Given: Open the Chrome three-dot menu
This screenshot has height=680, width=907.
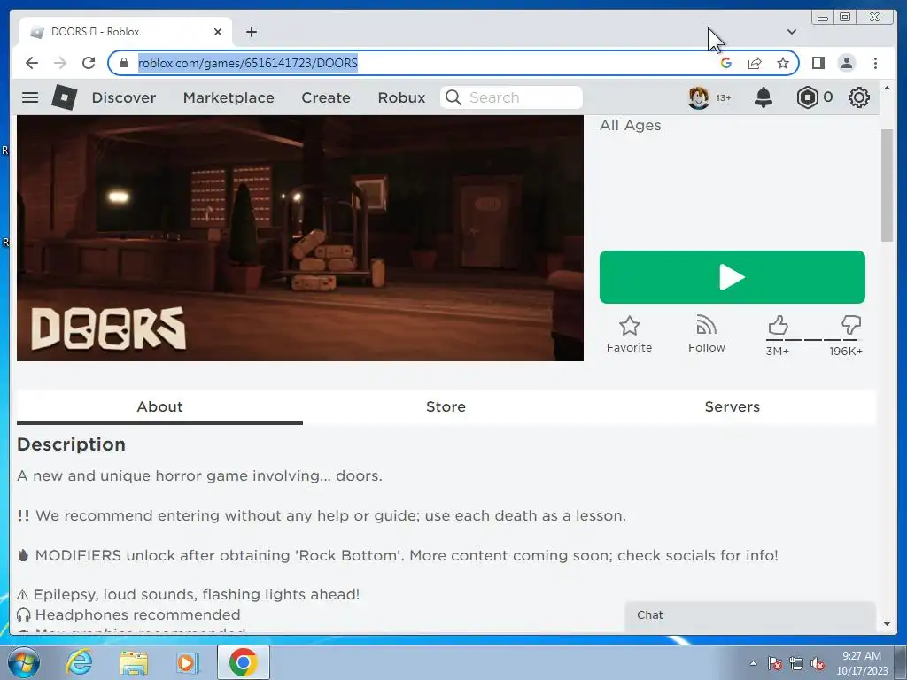Looking at the screenshot, I should coord(875,63).
